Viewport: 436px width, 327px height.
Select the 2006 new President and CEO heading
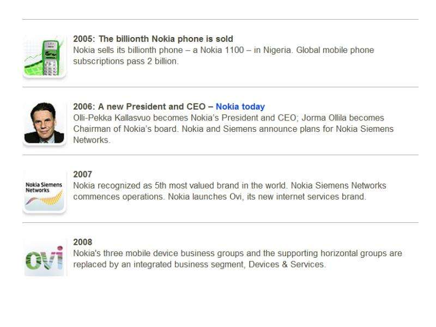click(143, 106)
